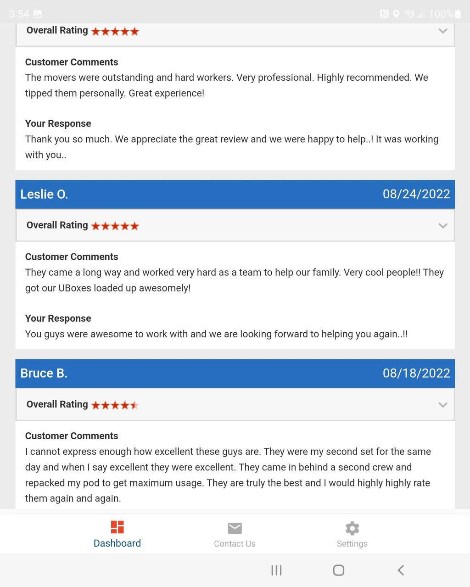Tap the Contact Us envelope icon

tap(235, 528)
